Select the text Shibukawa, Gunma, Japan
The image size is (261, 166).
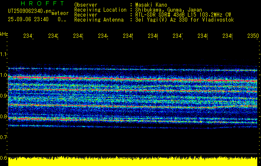tap(168, 10)
